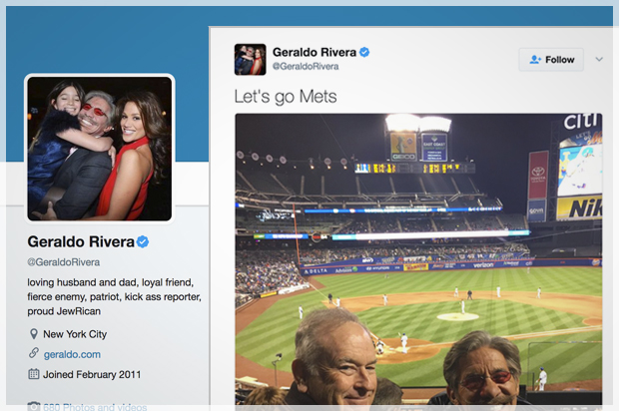Click the @GeraldoRivera handle in the tweet
This screenshot has height=411, width=619.
coord(306,66)
